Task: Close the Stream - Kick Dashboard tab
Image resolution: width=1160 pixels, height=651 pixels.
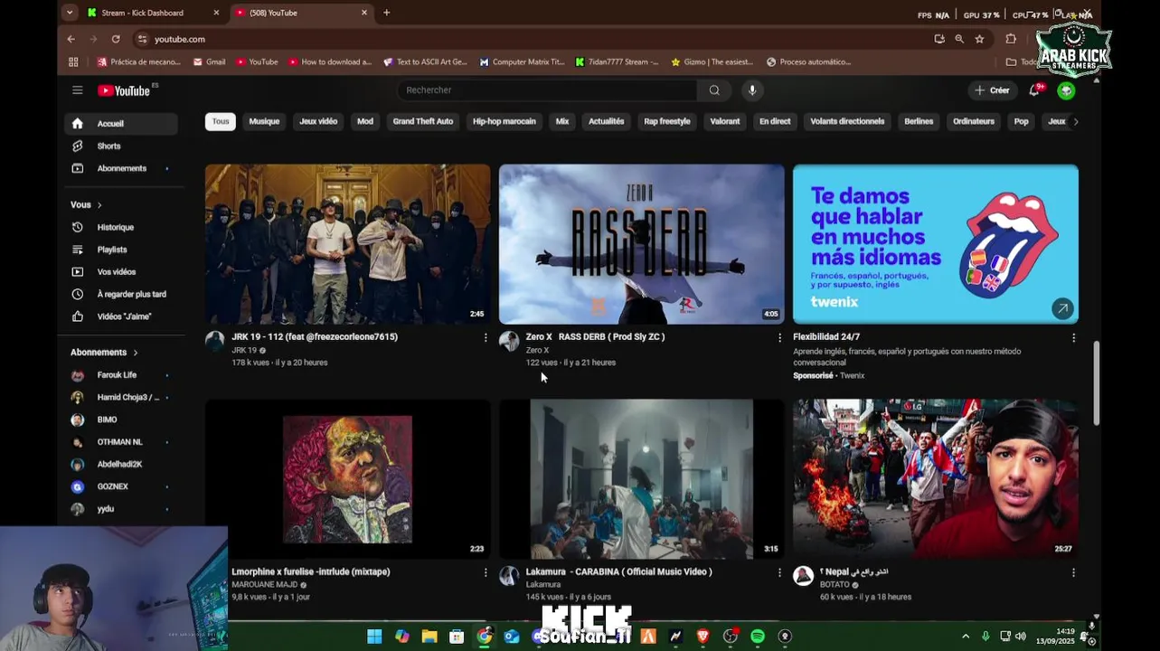Action: tap(216, 13)
